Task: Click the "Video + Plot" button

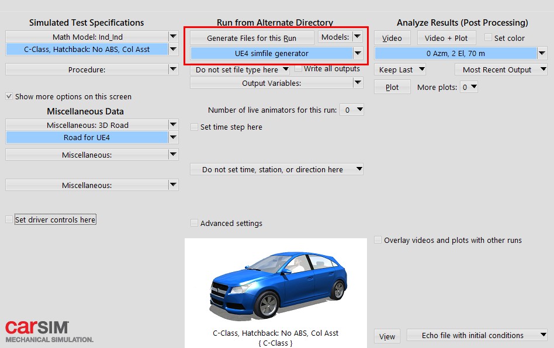Action: [x=445, y=38]
